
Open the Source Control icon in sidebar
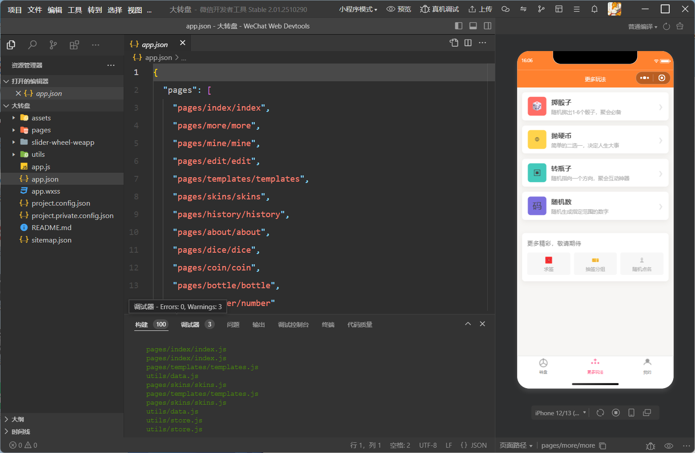tap(53, 45)
